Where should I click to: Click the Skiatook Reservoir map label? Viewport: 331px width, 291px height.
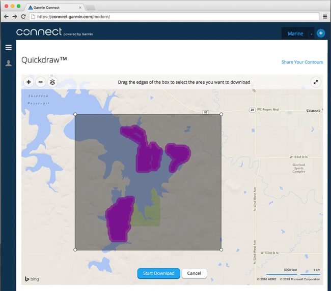tap(39, 100)
